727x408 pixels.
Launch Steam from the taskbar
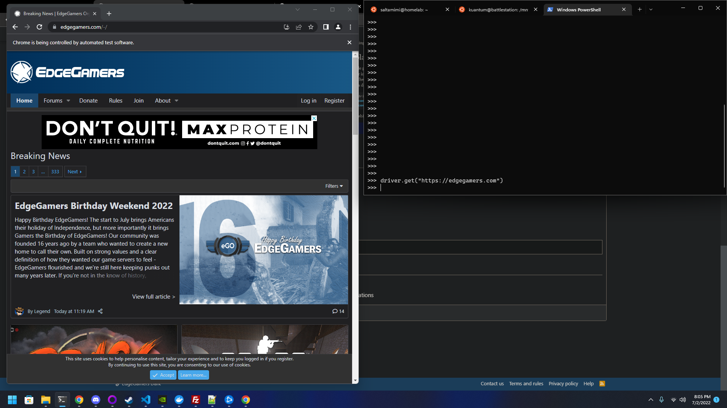pyautogui.click(x=129, y=400)
